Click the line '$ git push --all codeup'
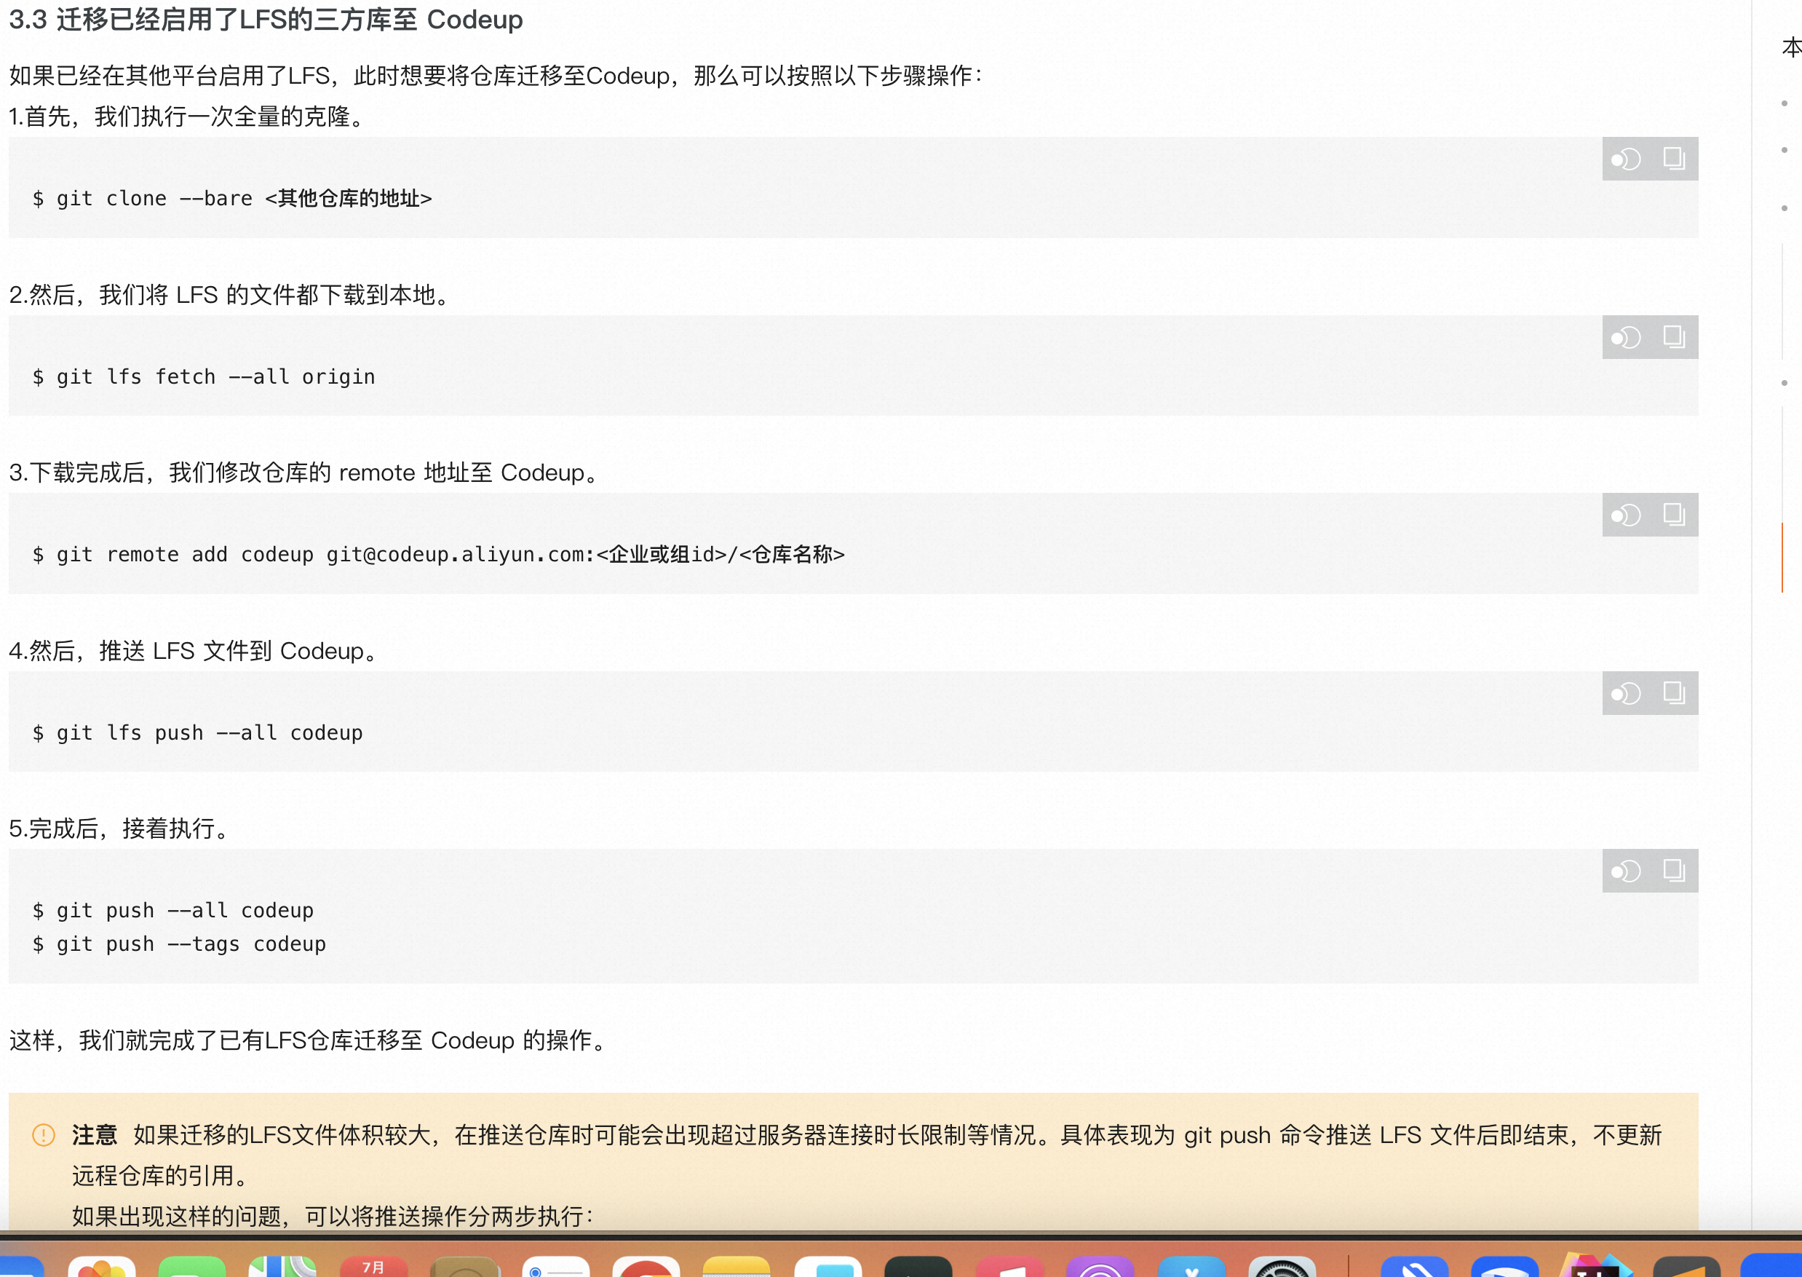Viewport: 1802px width, 1277px height. (x=173, y=911)
